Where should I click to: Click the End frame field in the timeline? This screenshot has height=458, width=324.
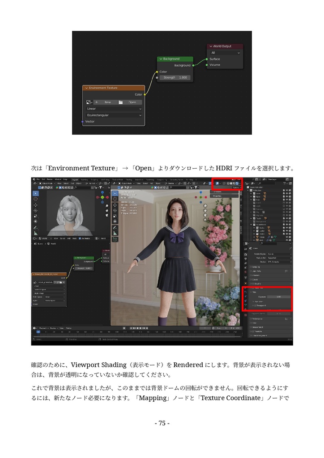point(235,328)
